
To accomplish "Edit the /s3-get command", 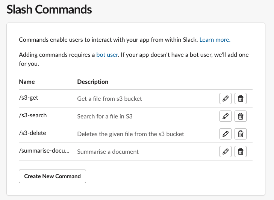I will tap(225, 98).
